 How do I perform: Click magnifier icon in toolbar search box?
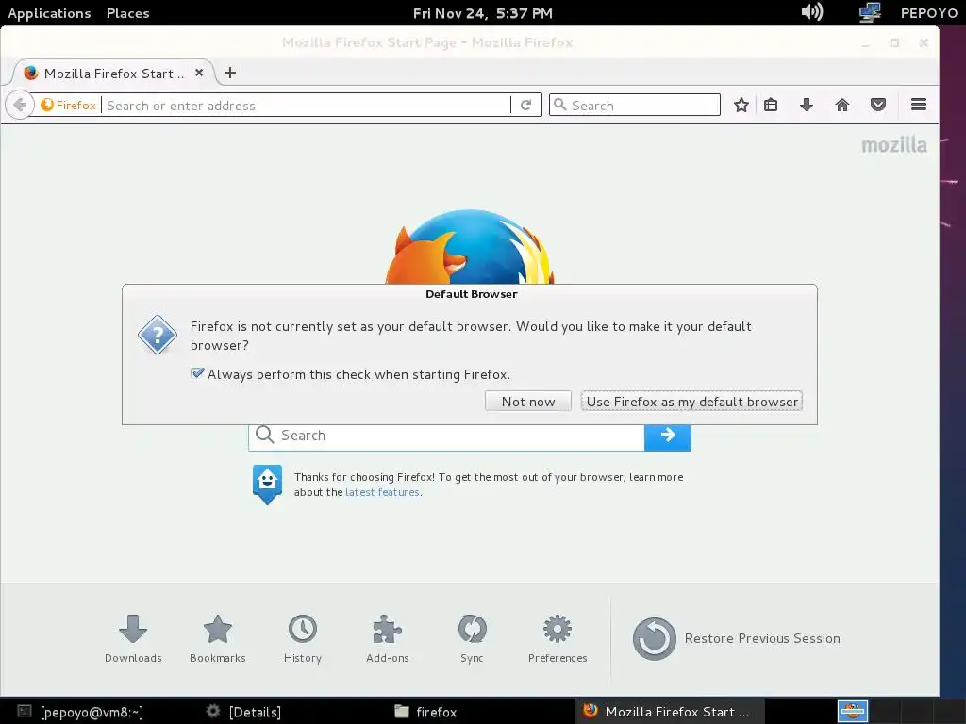559,105
